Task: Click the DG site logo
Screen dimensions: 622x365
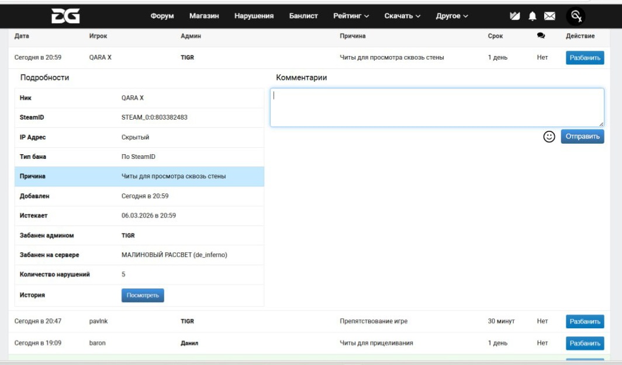Action: (x=65, y=16)
